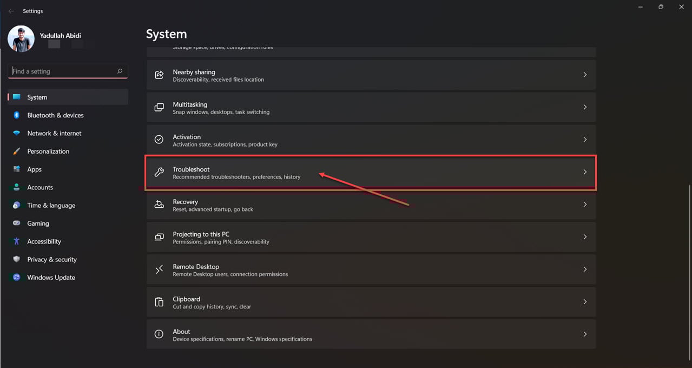
Task: Click the About info icon
Action: tap(159, 334)
